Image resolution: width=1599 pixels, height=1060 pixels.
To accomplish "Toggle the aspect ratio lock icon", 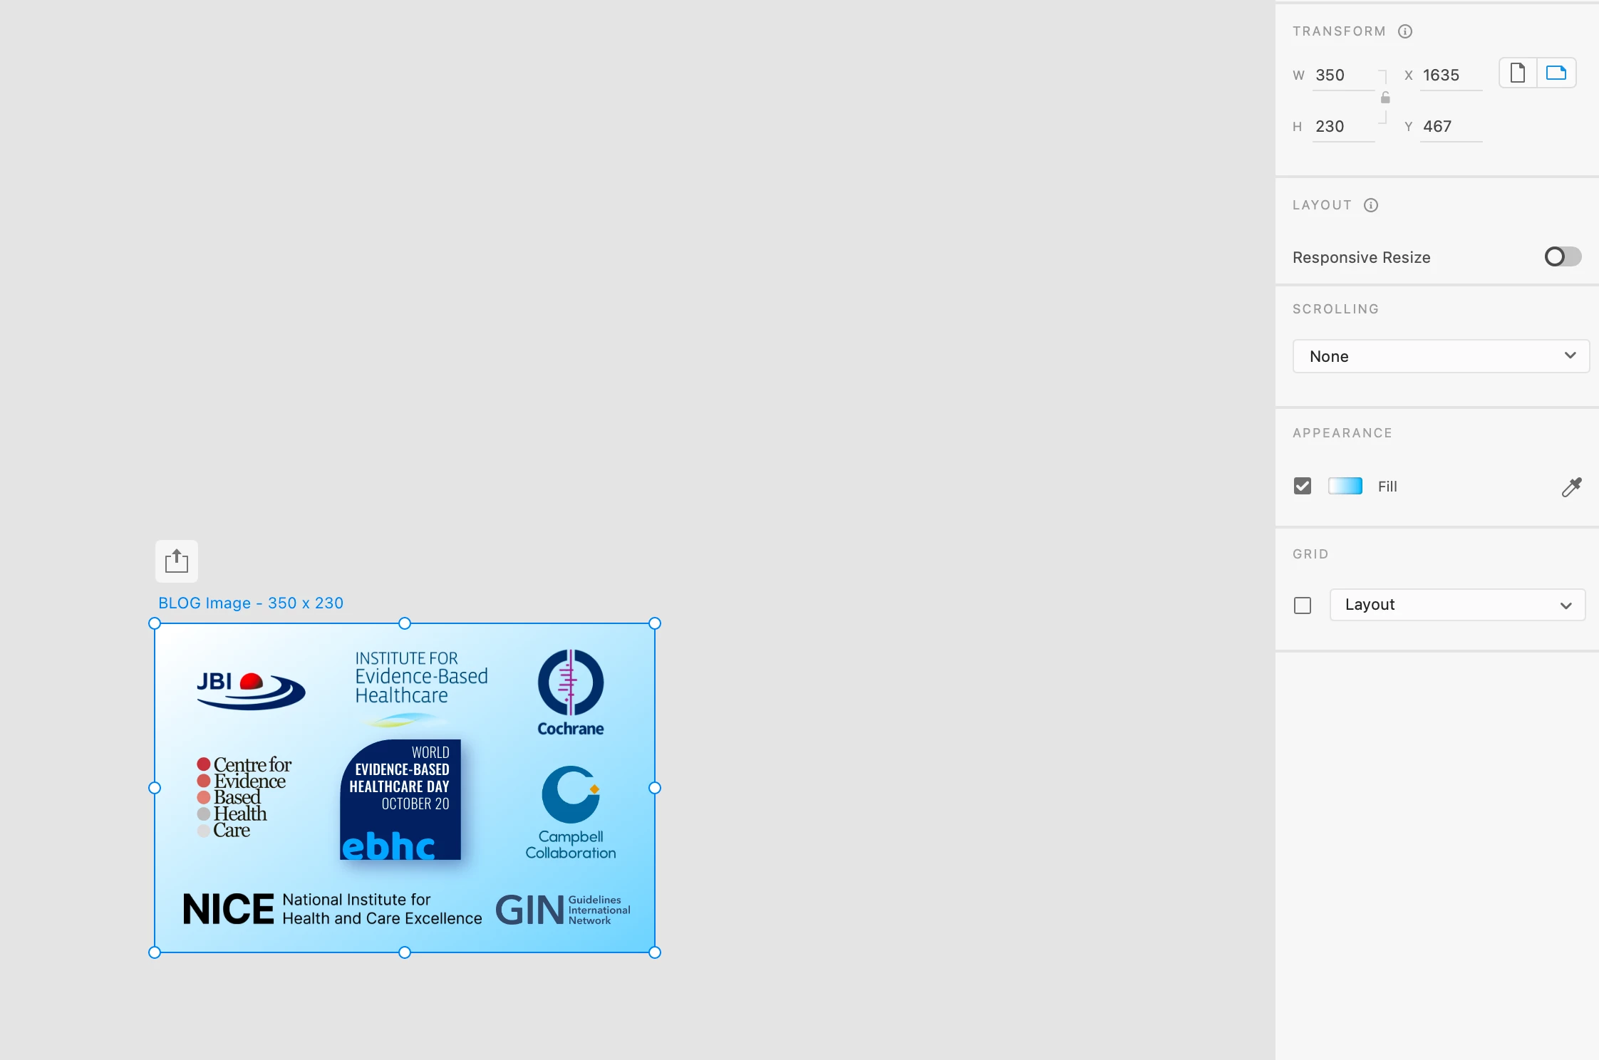I will [x=1385, y=98].
